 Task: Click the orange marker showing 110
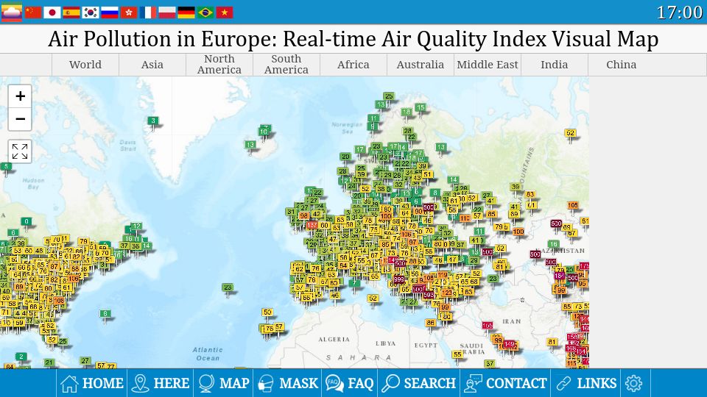coord(465,218)
